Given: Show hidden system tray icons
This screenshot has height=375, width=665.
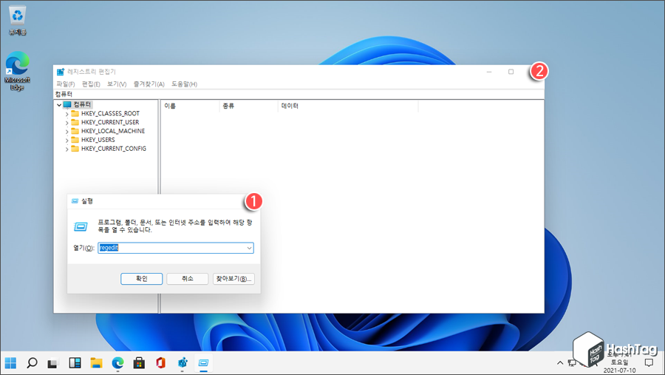Looking at the screenshot, I should pyautogui.click(x=560, y=362).
